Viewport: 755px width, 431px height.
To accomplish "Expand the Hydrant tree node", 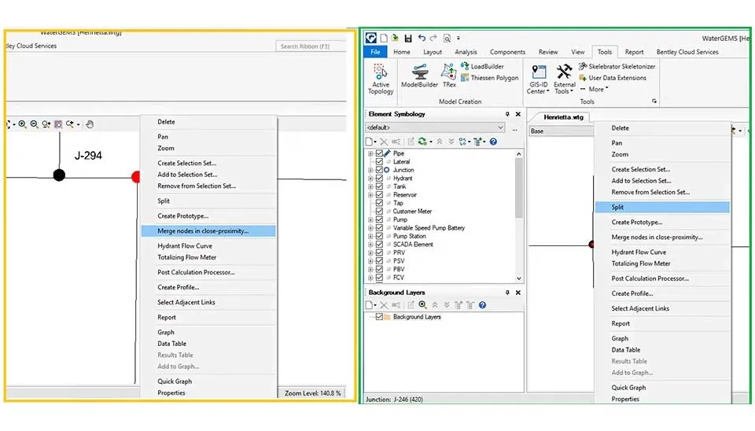I will [x=370, y=179].
